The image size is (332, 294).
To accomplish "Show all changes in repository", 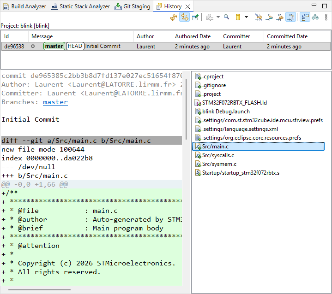I will pos(258,18).
